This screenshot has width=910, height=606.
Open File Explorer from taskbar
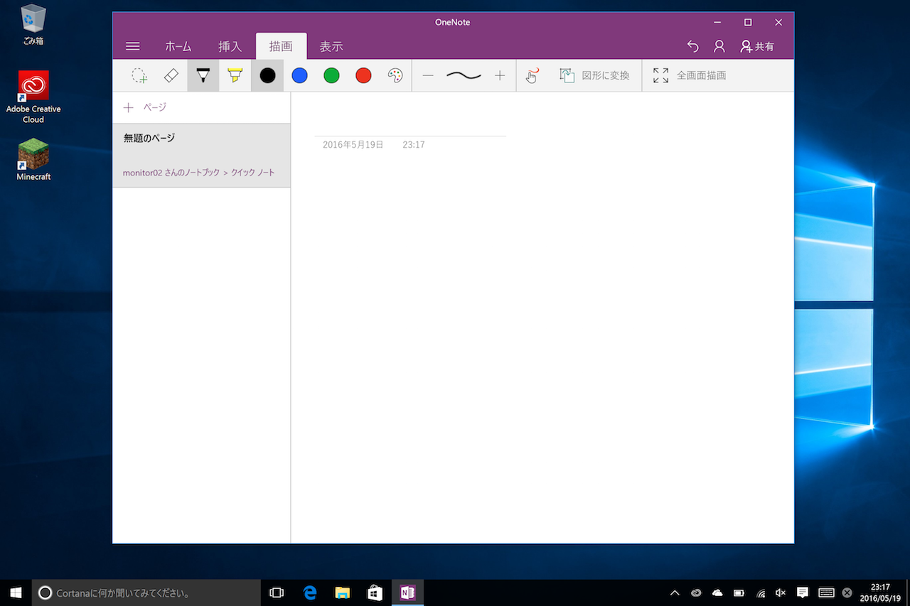(x=343, y=593)
